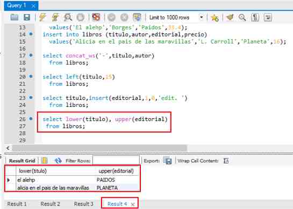This screenshot has width=293, height=209.
Task: Click statement marker dot on line 23
Action: [31, 97]
